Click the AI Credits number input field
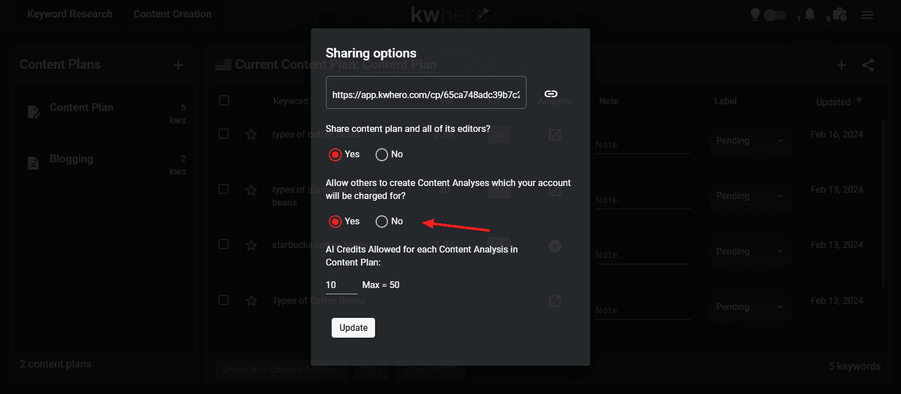 (341, 285)
